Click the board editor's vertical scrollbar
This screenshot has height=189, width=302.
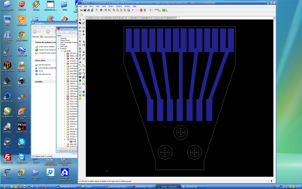pyautogui.click(x=275, y=94)
